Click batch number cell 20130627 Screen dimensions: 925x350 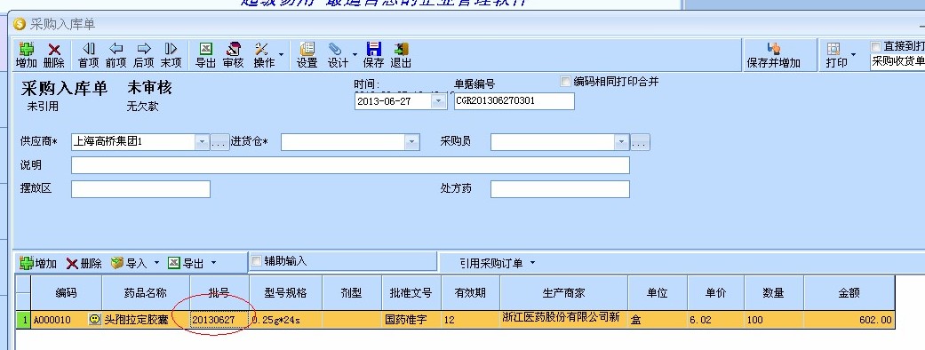(219, 320)
